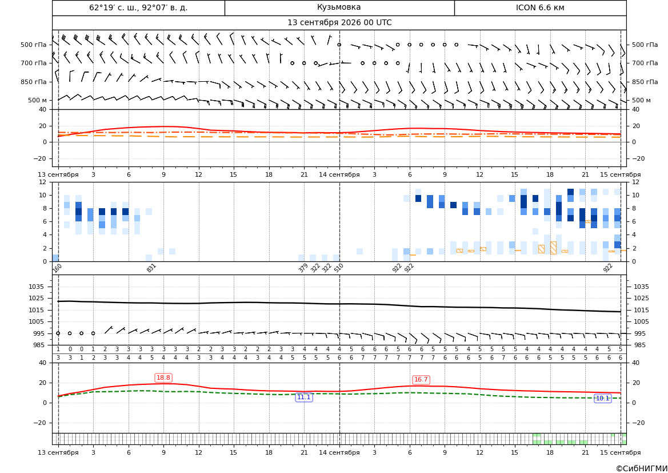
Task: Click the 13 сентября 2026 00 UTC header
Action: click(x=339, y=23)
